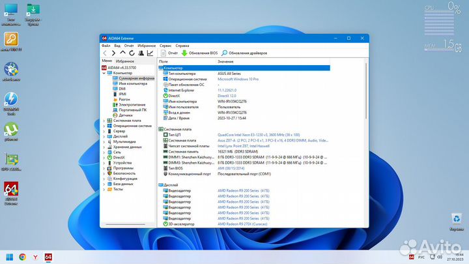Open the AMI (08/15/2014) BIOS link

pyautogui.click(x=231, y=169)
